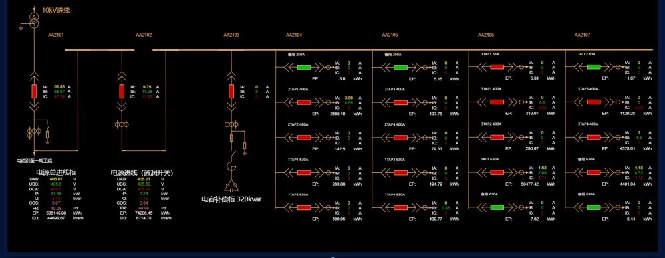665x258 pixels.
Task: Select the red breaker in cabinet AA2102
Action: tap(122, 91)
